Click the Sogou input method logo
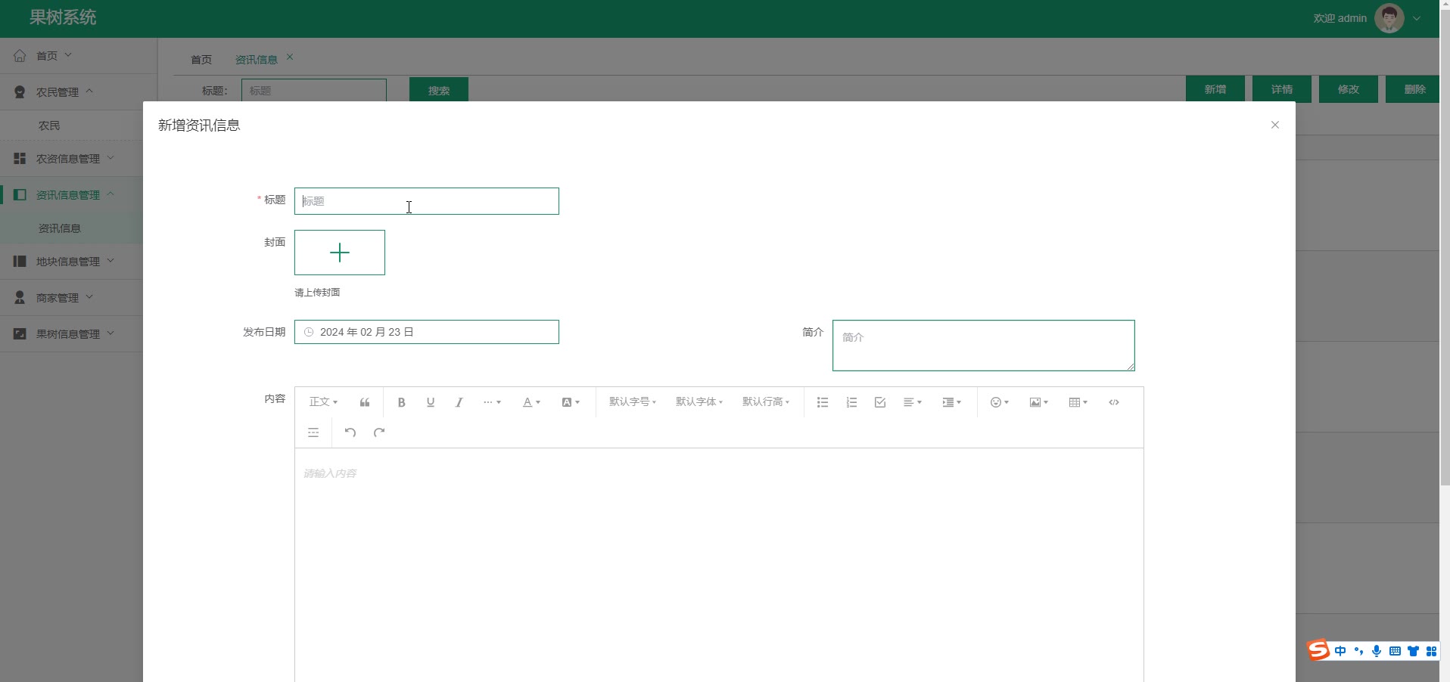 1318,650
